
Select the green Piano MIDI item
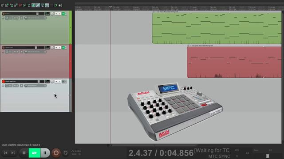217,28
